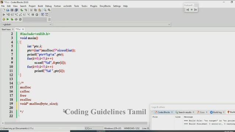This screenshot has width=235, height=132.
Task: Open the Help menu
Action: (125, 6)
